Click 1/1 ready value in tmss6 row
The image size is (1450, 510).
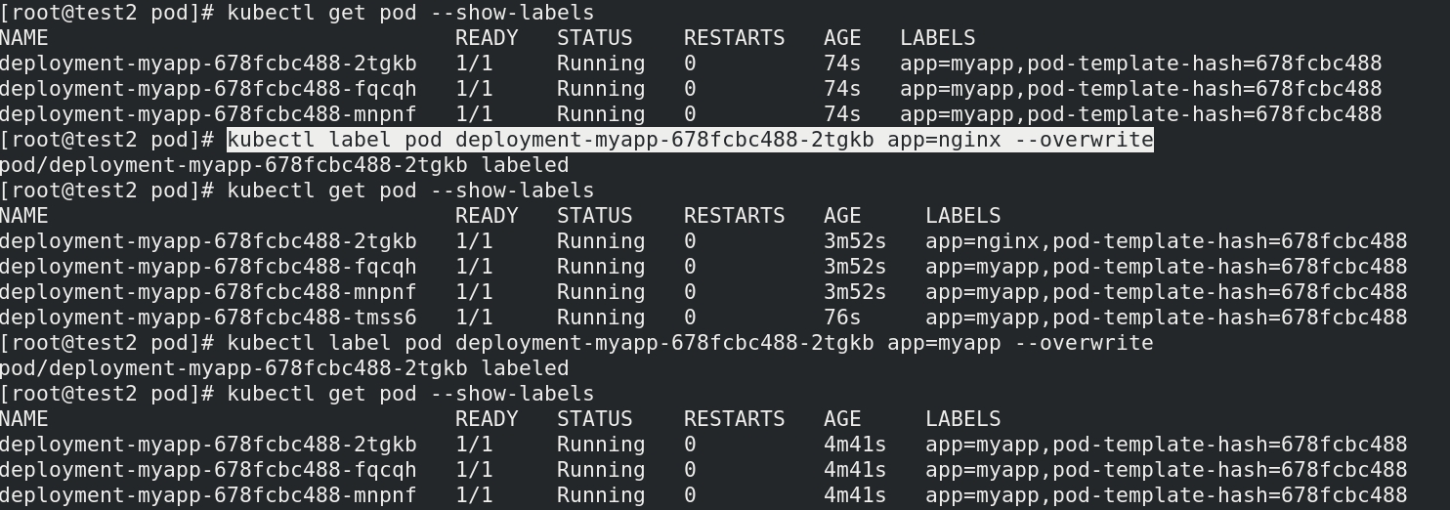click(x=474, y=318)
